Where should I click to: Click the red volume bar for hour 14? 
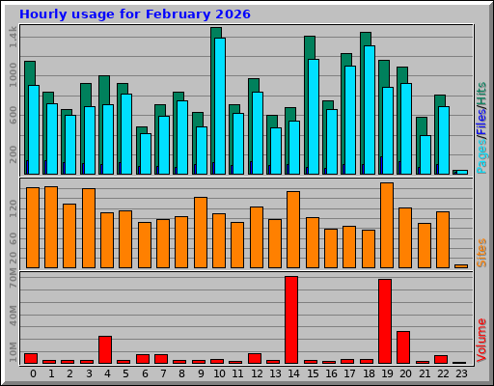click(x=291, y=319)
